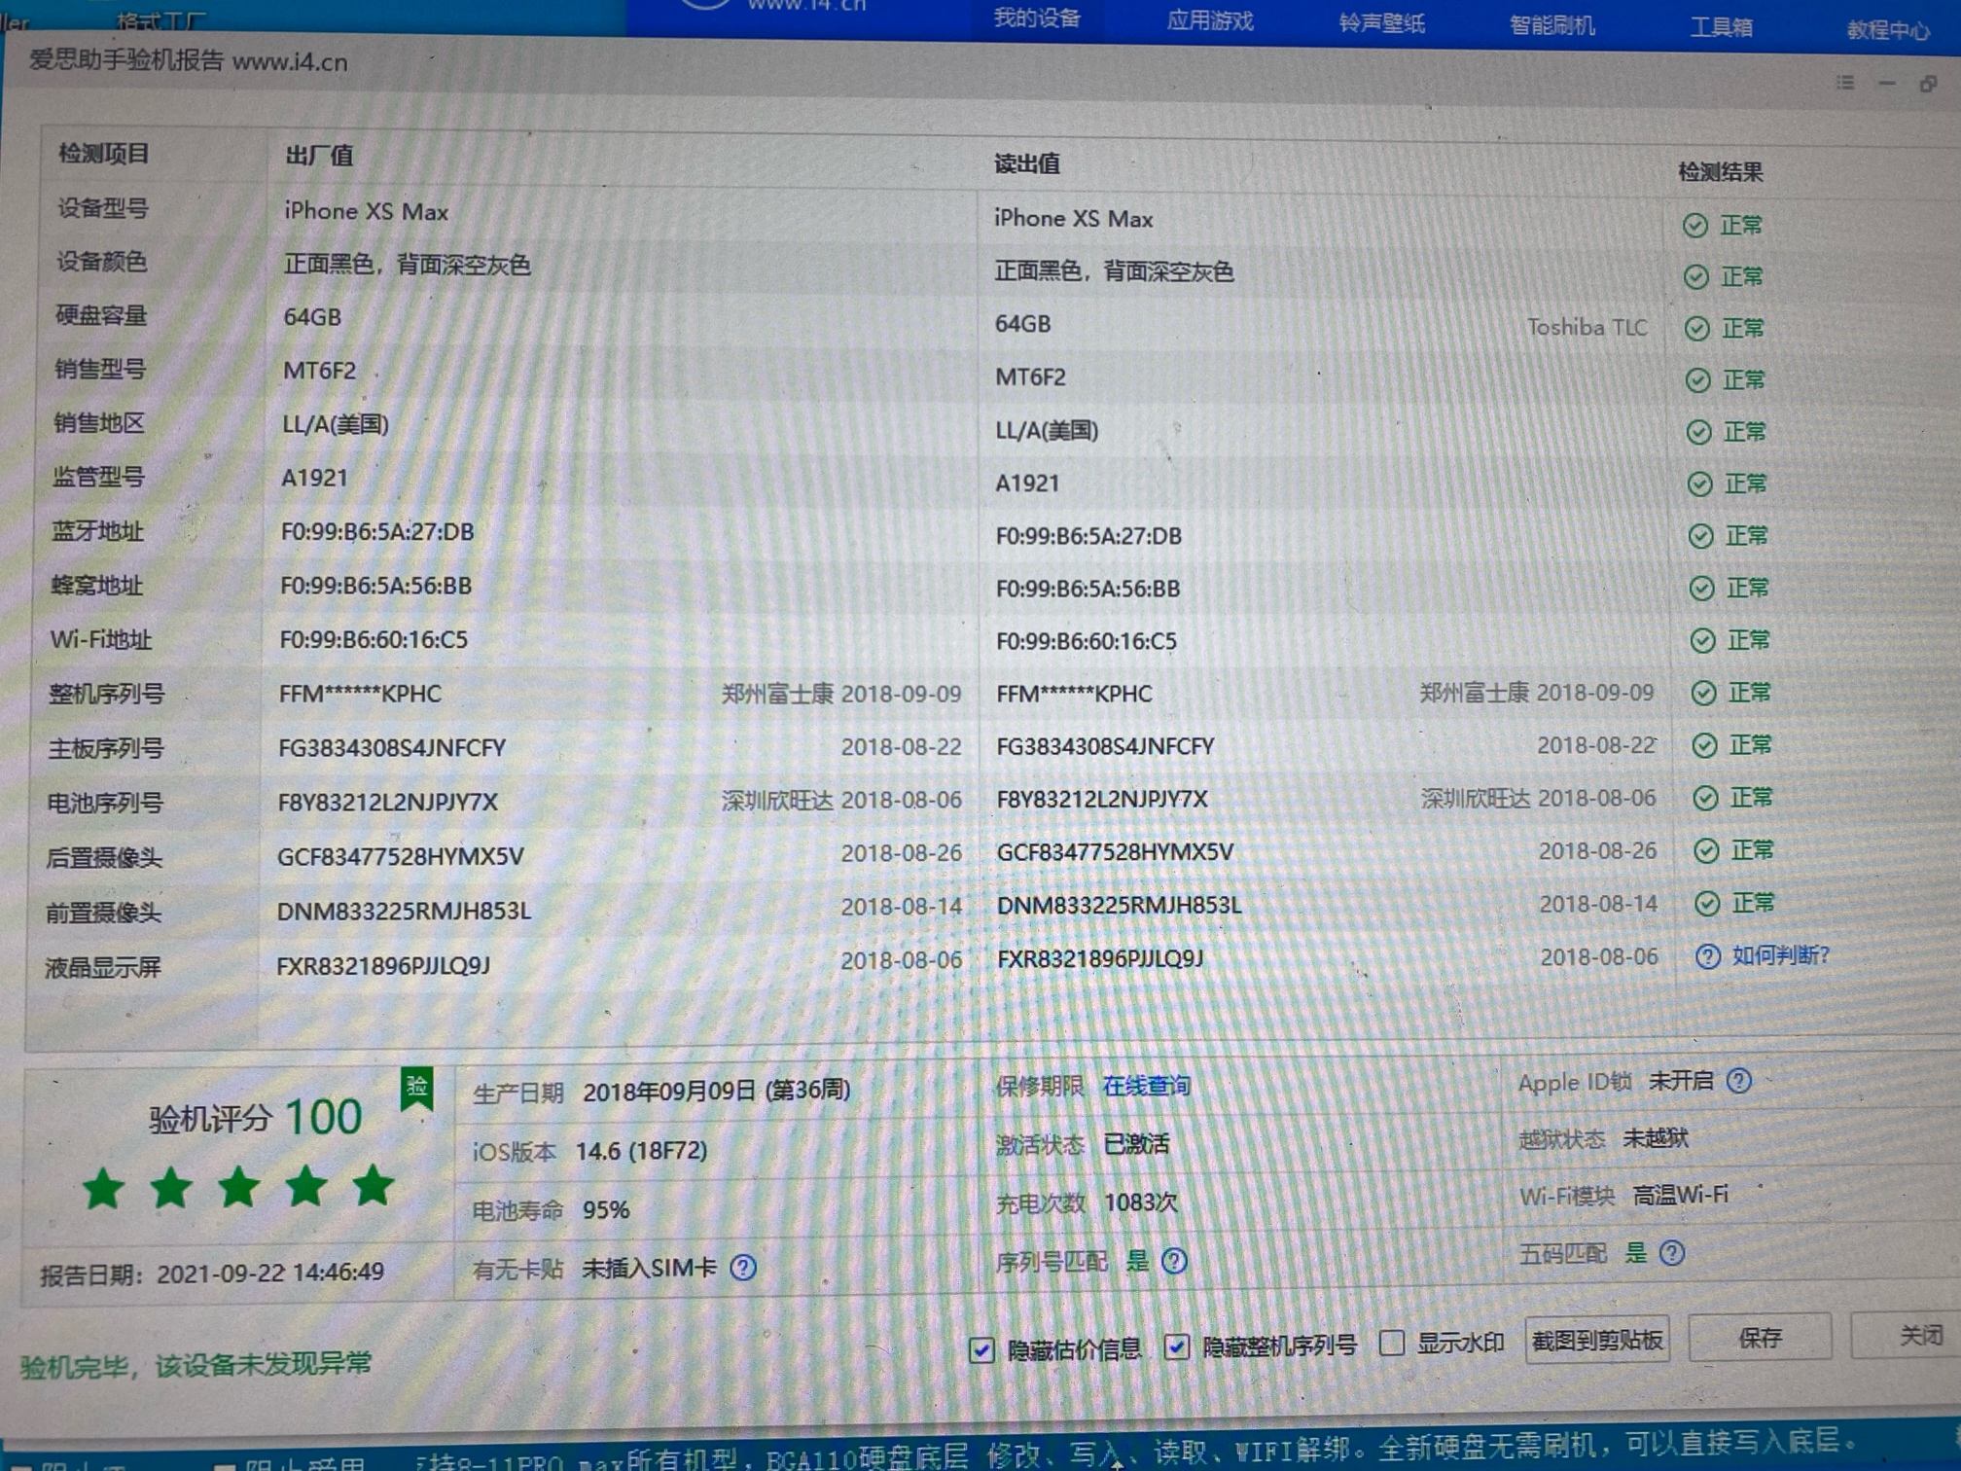Click the help icon beside 五码匹配
The width and height of the screenshot is (1961, 1471).
click(x=1671, y=1253)
